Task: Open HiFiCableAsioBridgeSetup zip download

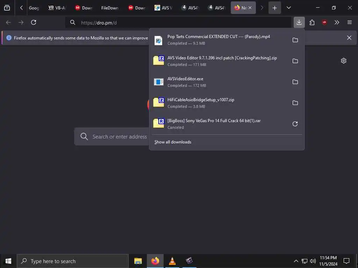Action: 219,103
